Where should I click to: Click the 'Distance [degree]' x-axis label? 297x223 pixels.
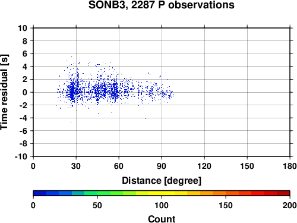(x=162, y=181)
